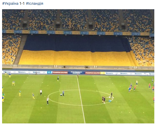Open the #Ісландія hashtag link

coord(35,4)
